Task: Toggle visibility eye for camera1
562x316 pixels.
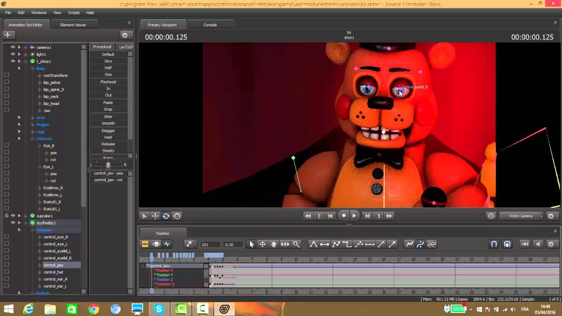Action: point(13,47)
